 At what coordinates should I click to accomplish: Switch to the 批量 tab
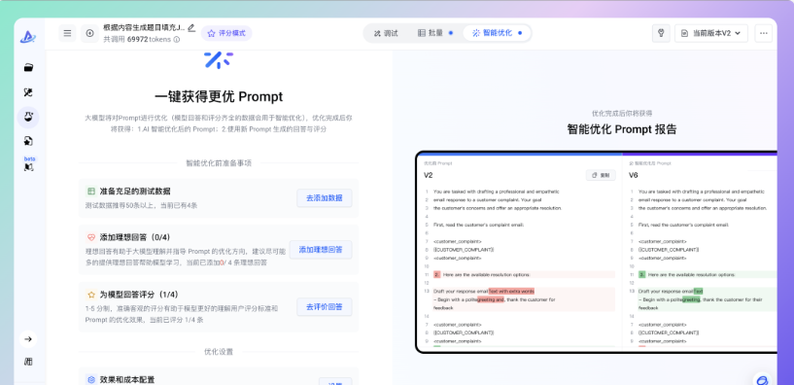click(434, 33)
